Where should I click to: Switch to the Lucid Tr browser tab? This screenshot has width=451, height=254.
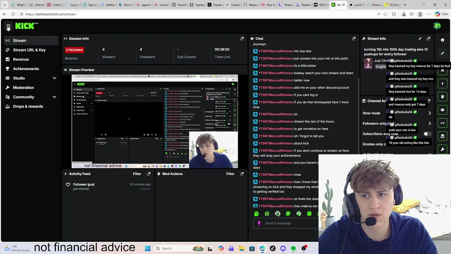click(x=356, y=5)
